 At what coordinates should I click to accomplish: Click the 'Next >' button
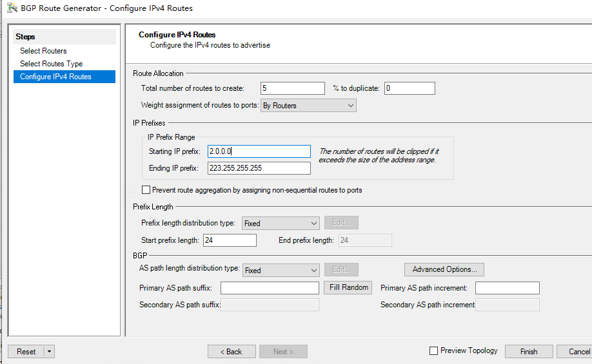click(x=283, y=352)
